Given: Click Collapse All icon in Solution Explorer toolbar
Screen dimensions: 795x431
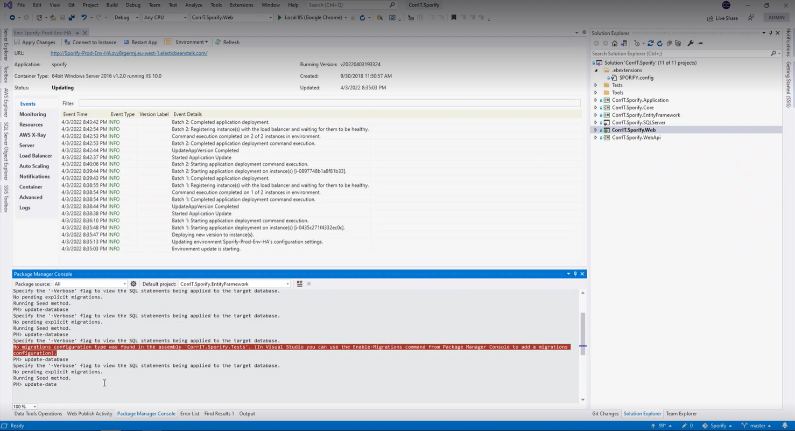Looking at the screenshot, I should point(669,44).
